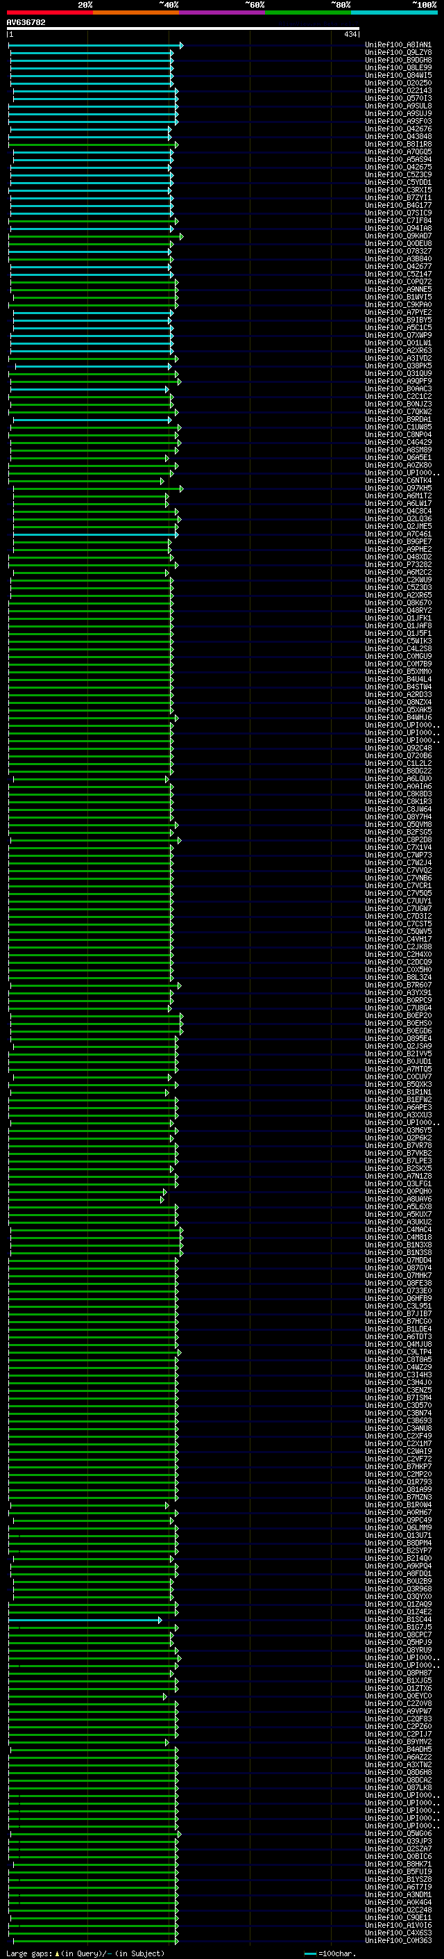Click the UniRef100_C4G429 hit label
The height and width of the screenshot is (1959, 444).
(x=398, y=442)
